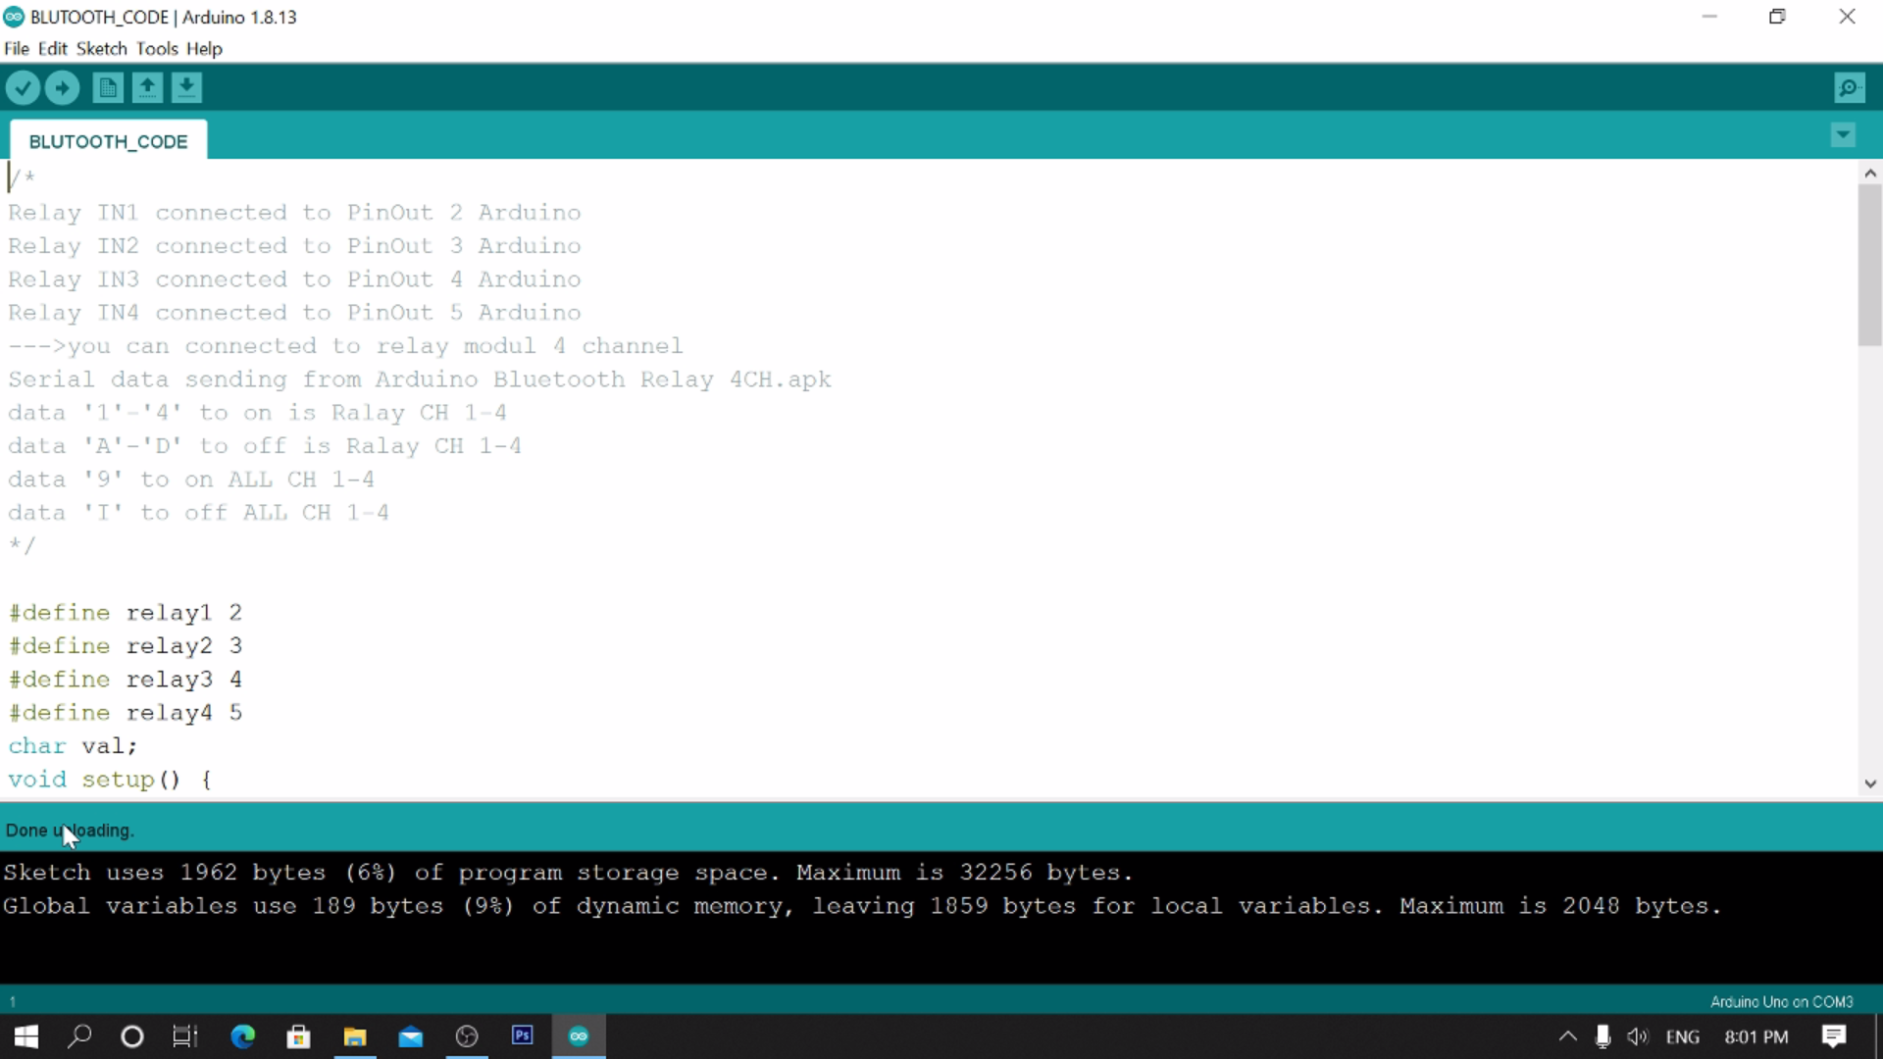Open File Explorer from taskbar
The height and width of the screenshot is (1059, 1883).
pos(354,1036)
